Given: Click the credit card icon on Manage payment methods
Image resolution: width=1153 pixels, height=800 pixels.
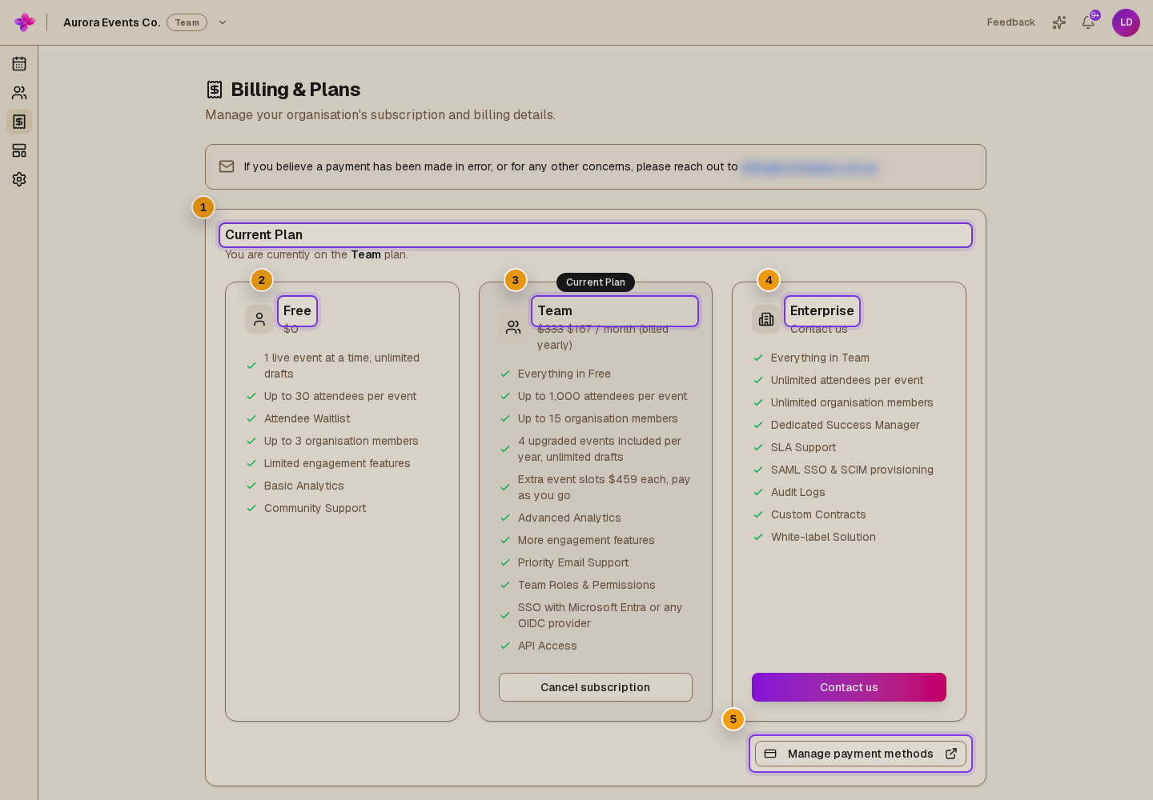Looking at the screenshot, I should [x=770, y=754].
